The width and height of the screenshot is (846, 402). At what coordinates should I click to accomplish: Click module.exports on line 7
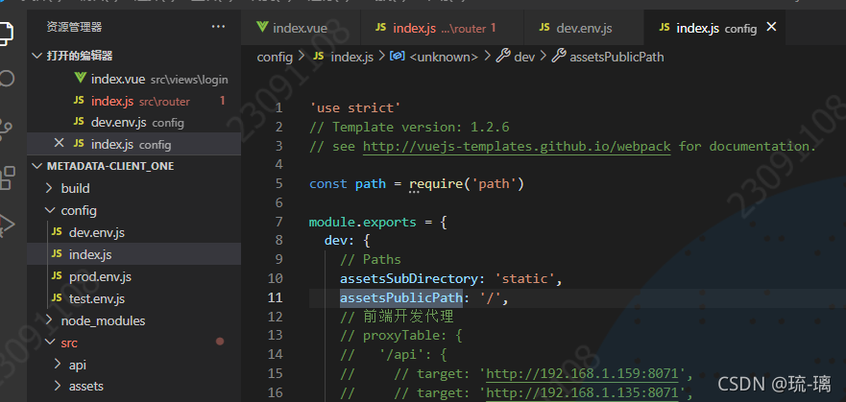363,222
